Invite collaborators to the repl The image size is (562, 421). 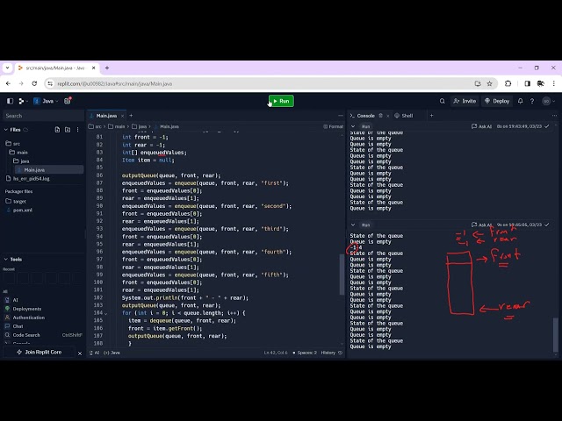pyautogui.click(x=465, y=101)
